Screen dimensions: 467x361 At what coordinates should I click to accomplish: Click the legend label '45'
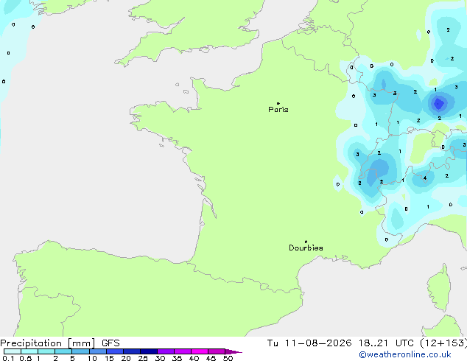click(211, 358)
